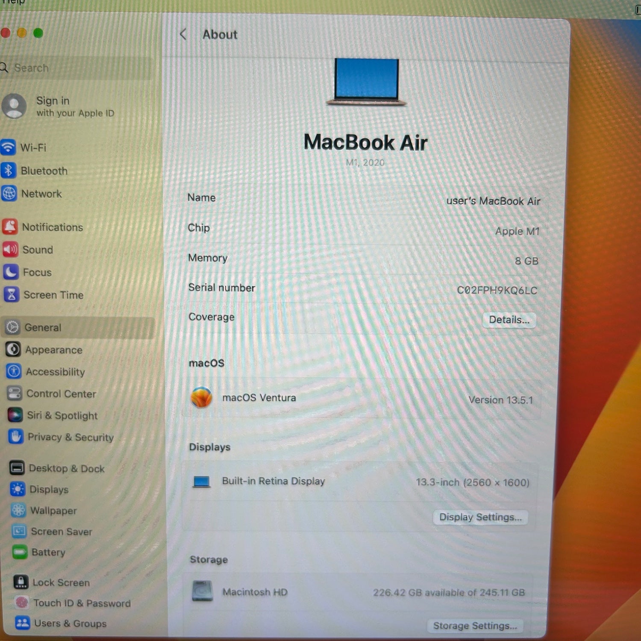Click the Focus moon icon

click(11, 272)
